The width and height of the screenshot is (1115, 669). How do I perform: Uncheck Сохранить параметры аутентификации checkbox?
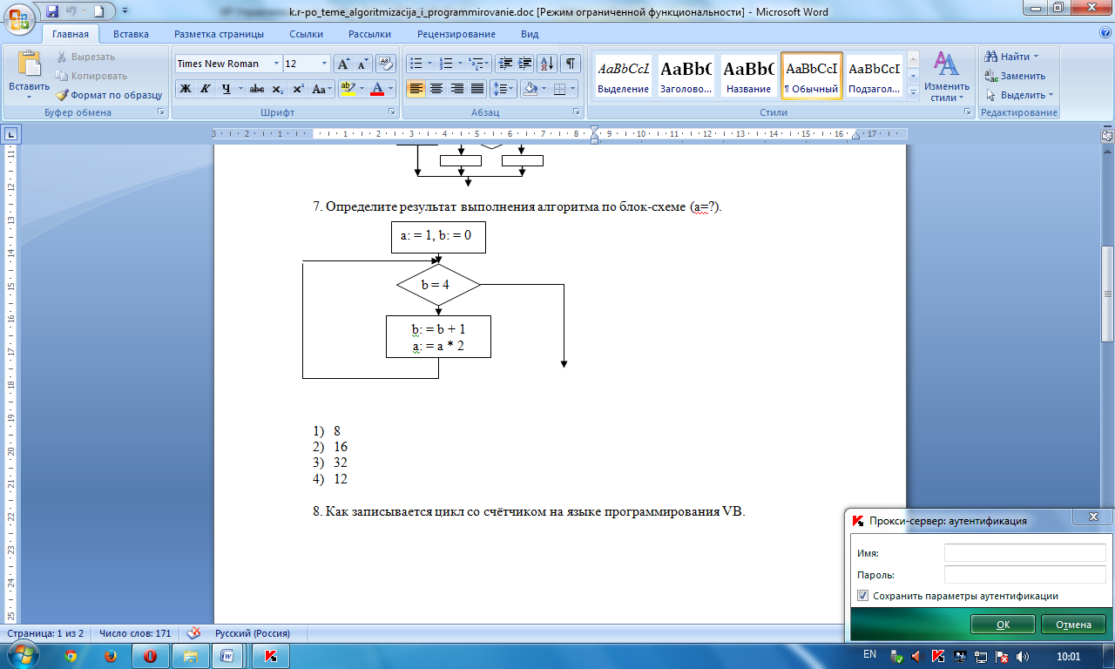(863, 596)
